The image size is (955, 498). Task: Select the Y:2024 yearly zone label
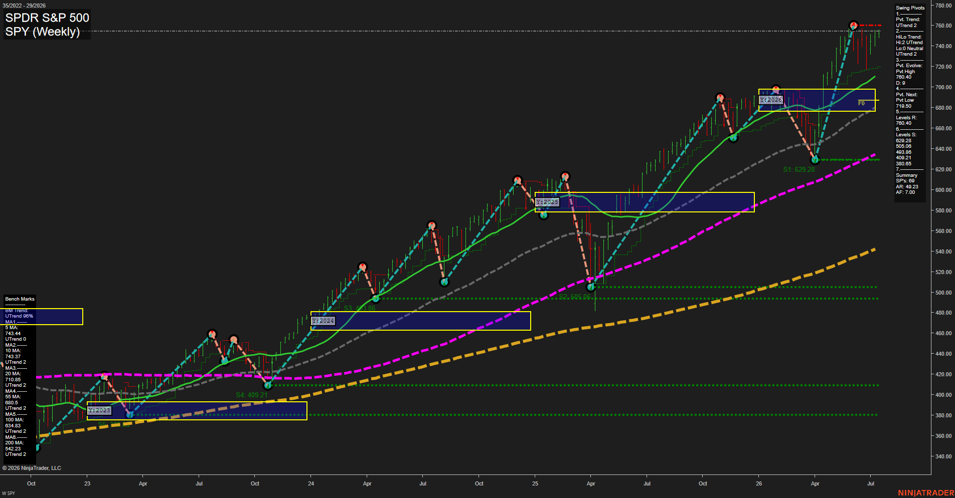click(323, 321)
